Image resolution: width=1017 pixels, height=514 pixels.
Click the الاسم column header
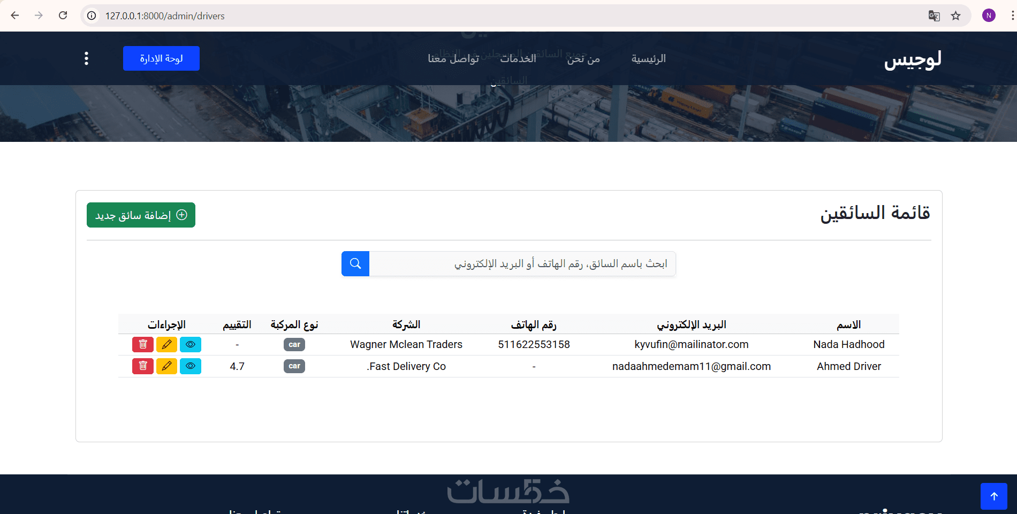click(849, 324)
